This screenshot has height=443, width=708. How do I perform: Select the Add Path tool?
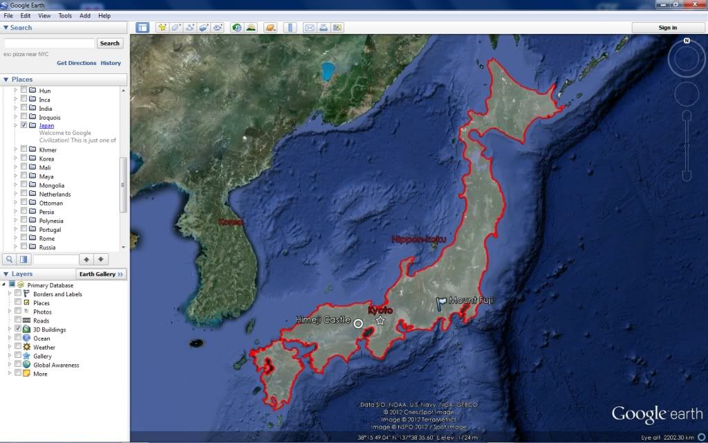190,28
